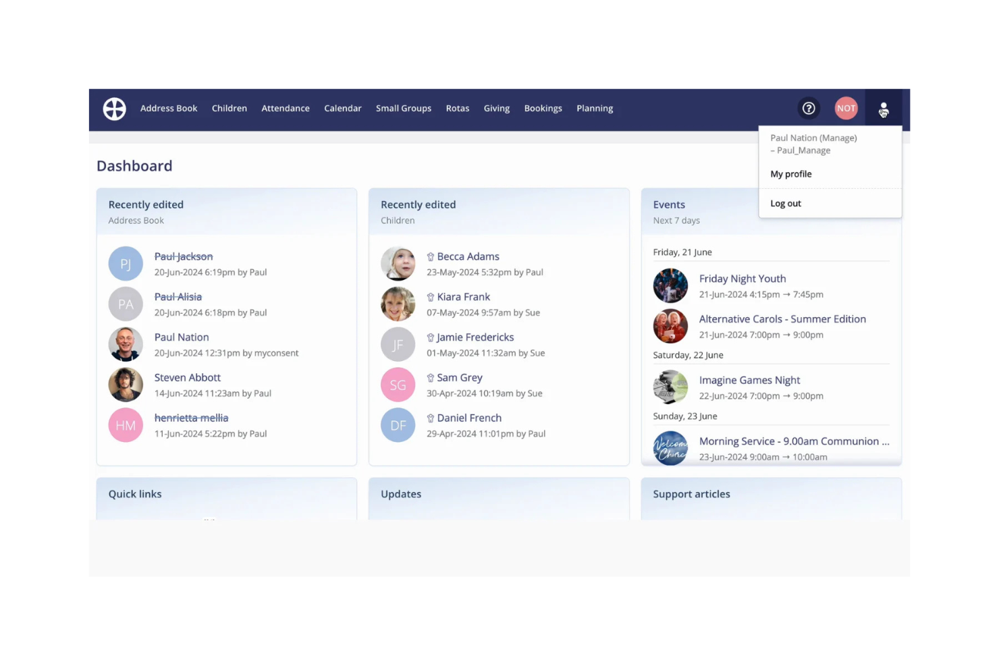This screenshot has width=999, height=666.
Task: Click the Log out option
Action: pyautogui.click(x=785, y=203)
